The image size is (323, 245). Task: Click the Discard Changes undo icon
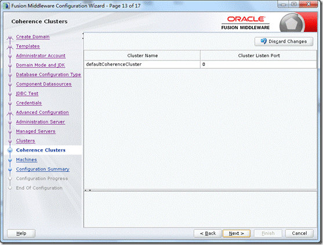click(263, 41)
